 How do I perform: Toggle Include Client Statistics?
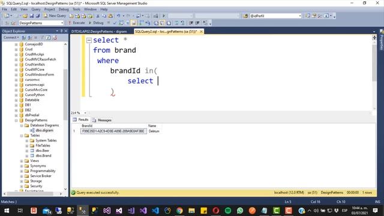(x=148, y=23)
